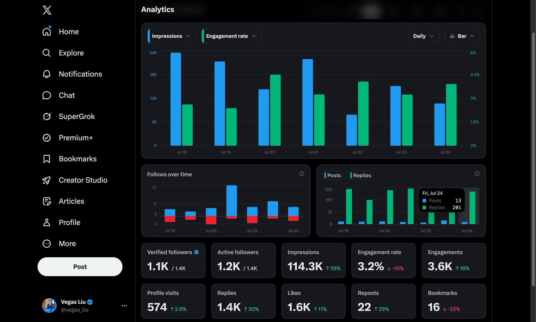Click the page vertical scrollbar
Screen dimensions: 536x322
533,160
